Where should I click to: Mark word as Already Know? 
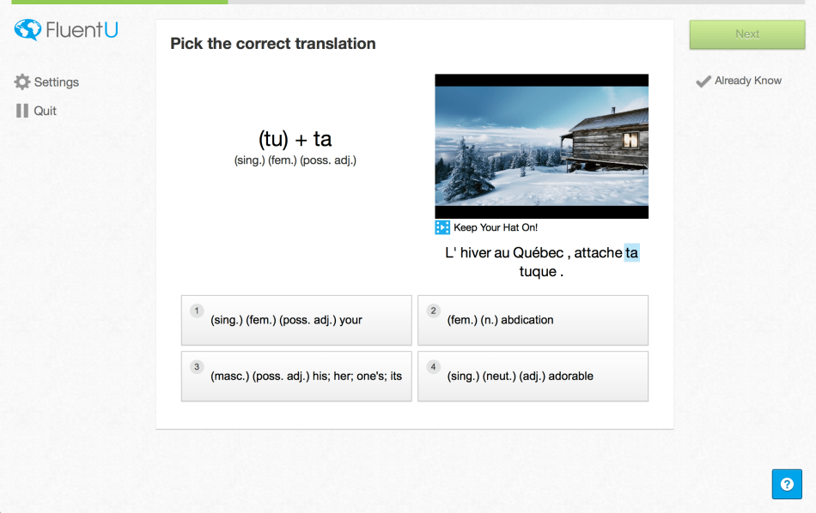(748, 81)
